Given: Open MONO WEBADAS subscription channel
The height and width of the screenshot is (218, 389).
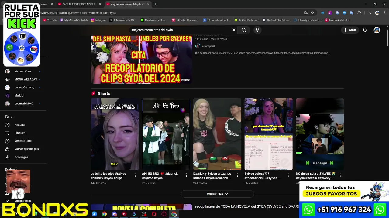Looking at the screenshot, I should coord(23,79).
